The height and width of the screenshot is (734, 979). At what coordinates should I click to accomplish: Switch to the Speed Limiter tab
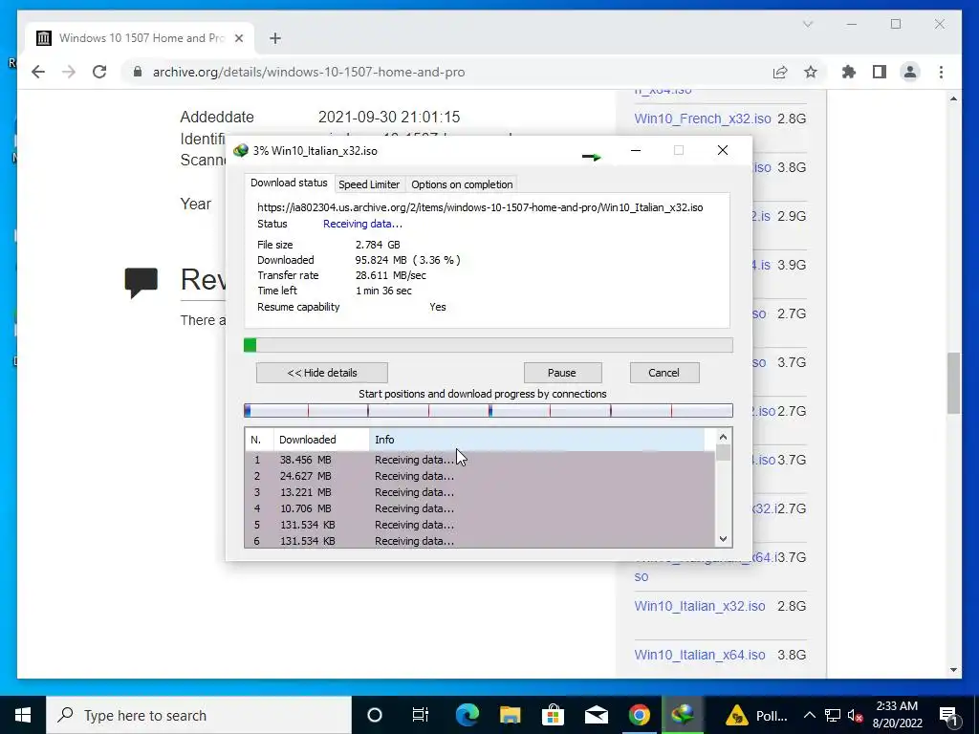click(369, 184)
